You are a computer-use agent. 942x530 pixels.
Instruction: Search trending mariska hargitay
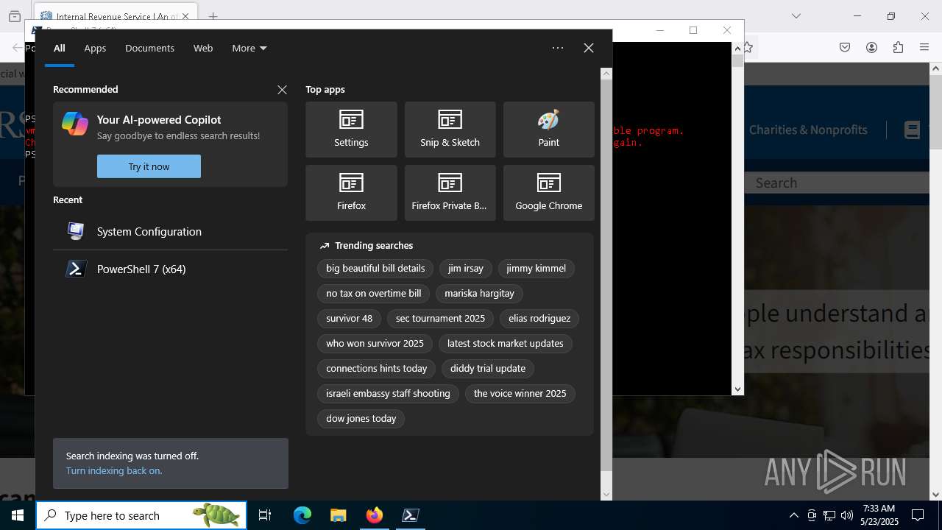coord(479,294)
